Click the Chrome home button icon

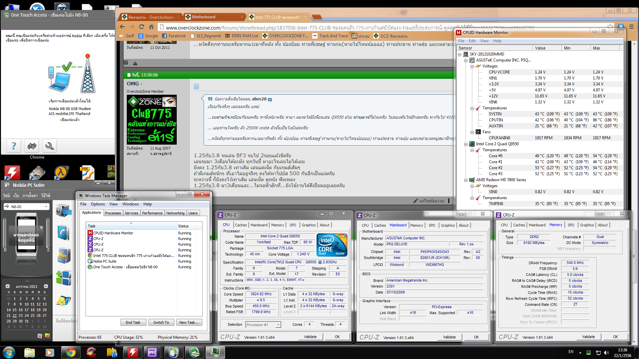tap(151, 27)
